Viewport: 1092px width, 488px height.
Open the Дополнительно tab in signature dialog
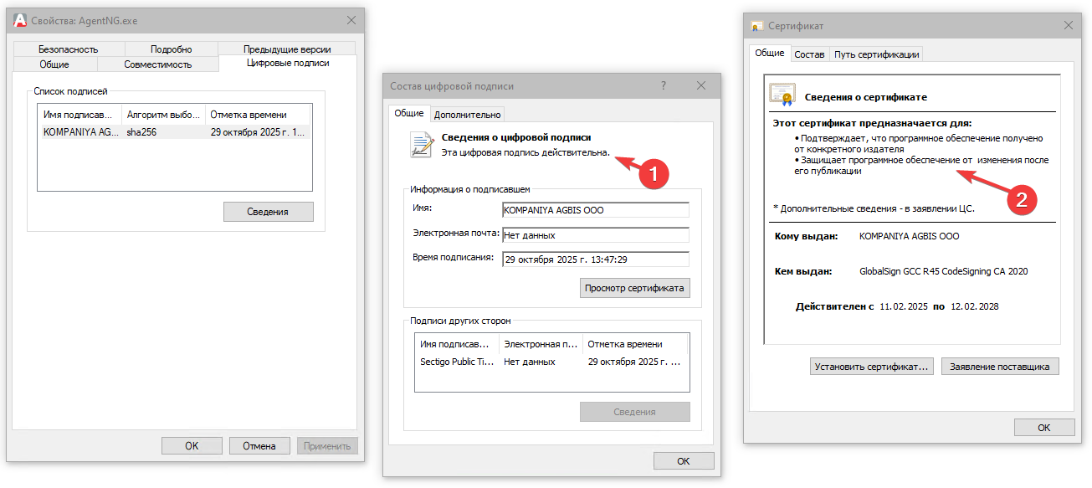point(468,114)
